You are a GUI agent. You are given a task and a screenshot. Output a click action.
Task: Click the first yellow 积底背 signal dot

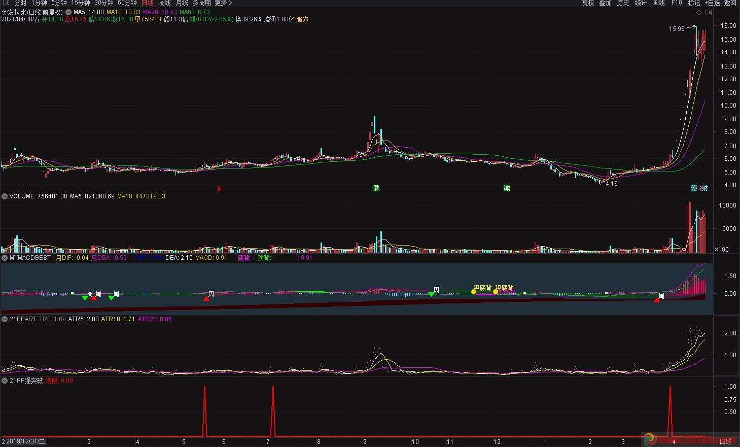[x=474, y=292]
